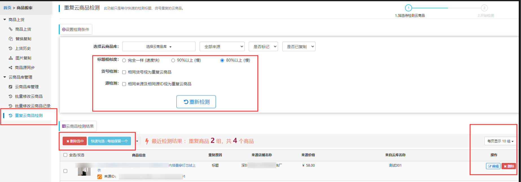Open 重复云商品检测 in the sidebar
This screenshot has width=521, height=182.
tap(29, 115)
